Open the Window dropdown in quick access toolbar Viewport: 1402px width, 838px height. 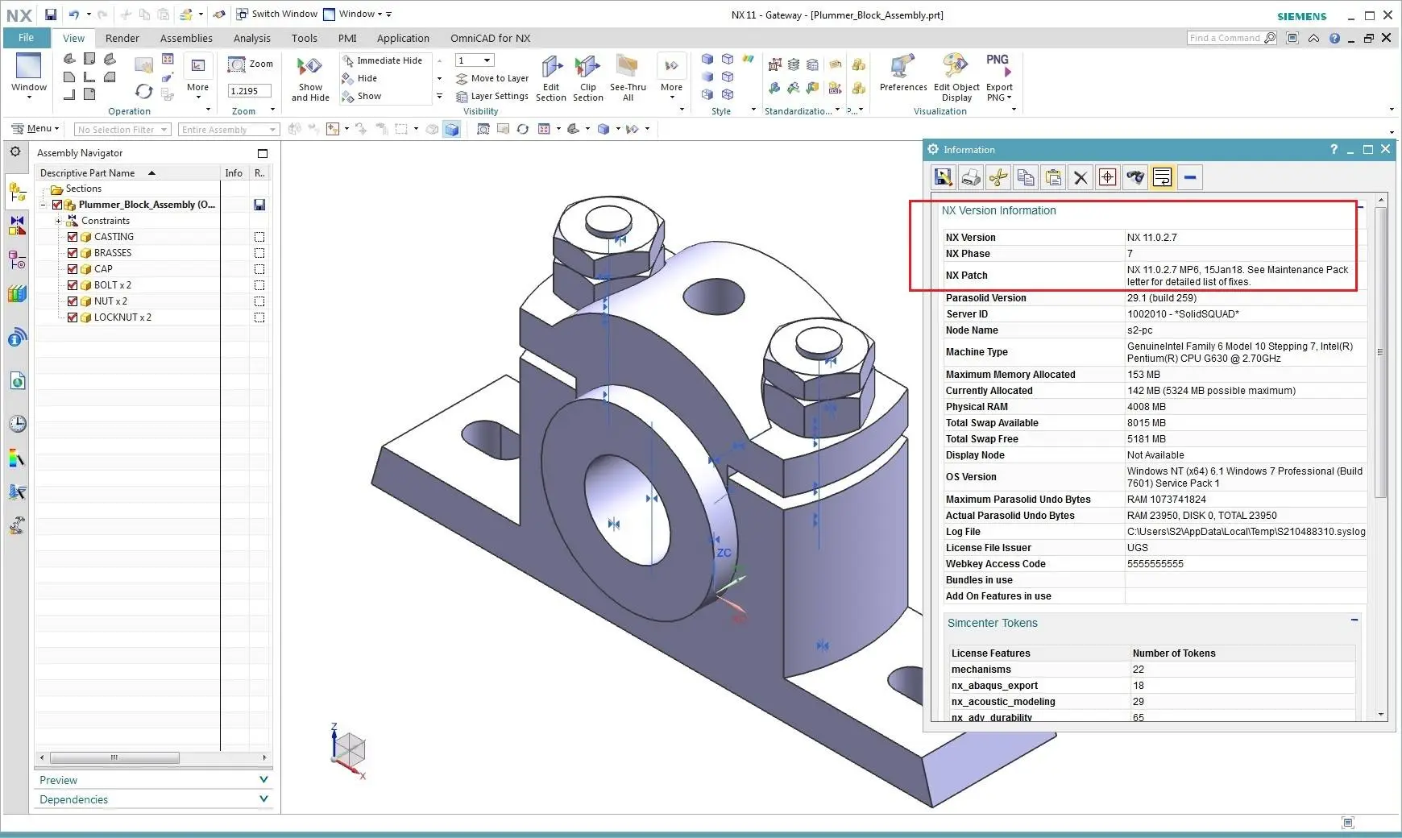353,14
